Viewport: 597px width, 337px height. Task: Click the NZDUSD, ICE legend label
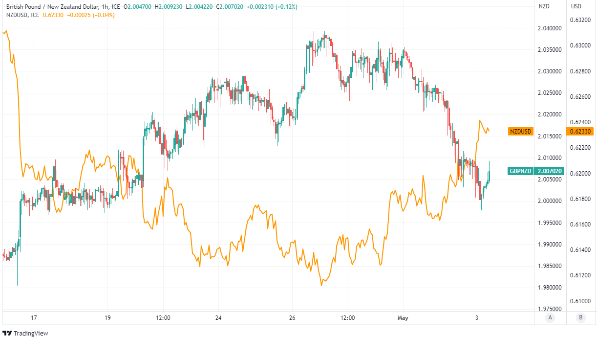23,15
